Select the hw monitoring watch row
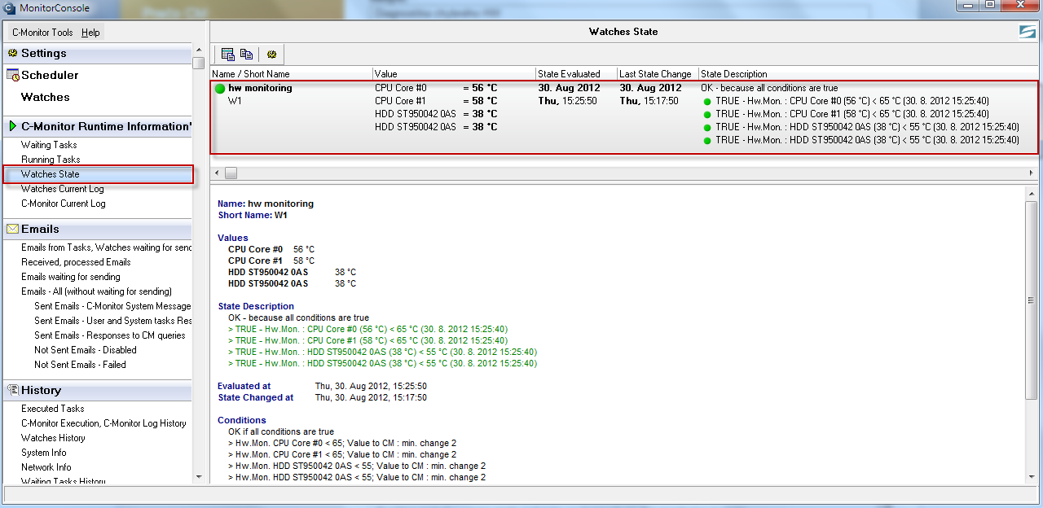 coord(625,116)
